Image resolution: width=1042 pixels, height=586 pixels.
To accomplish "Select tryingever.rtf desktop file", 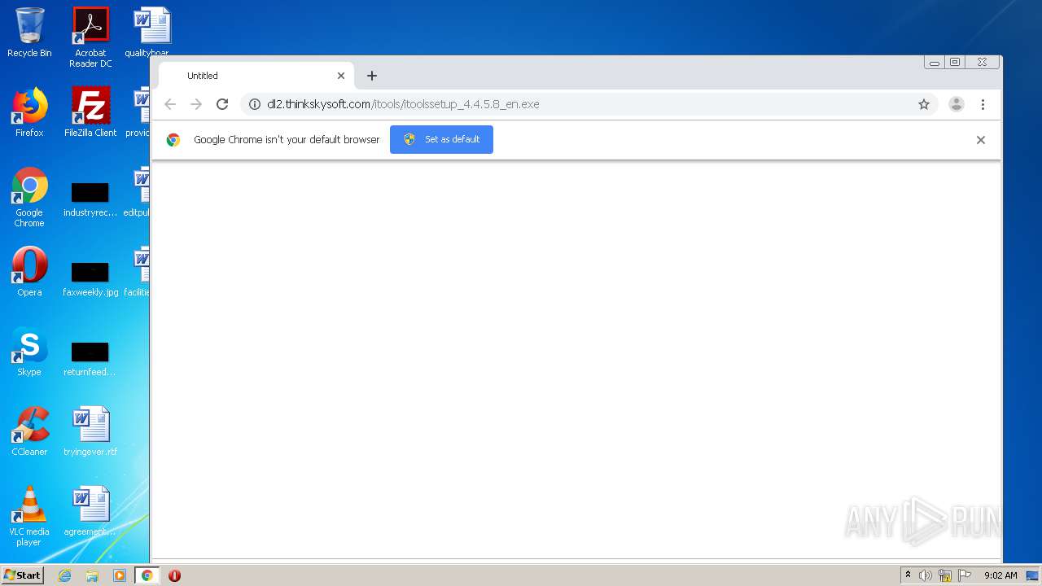I will (x=90, y=431).
